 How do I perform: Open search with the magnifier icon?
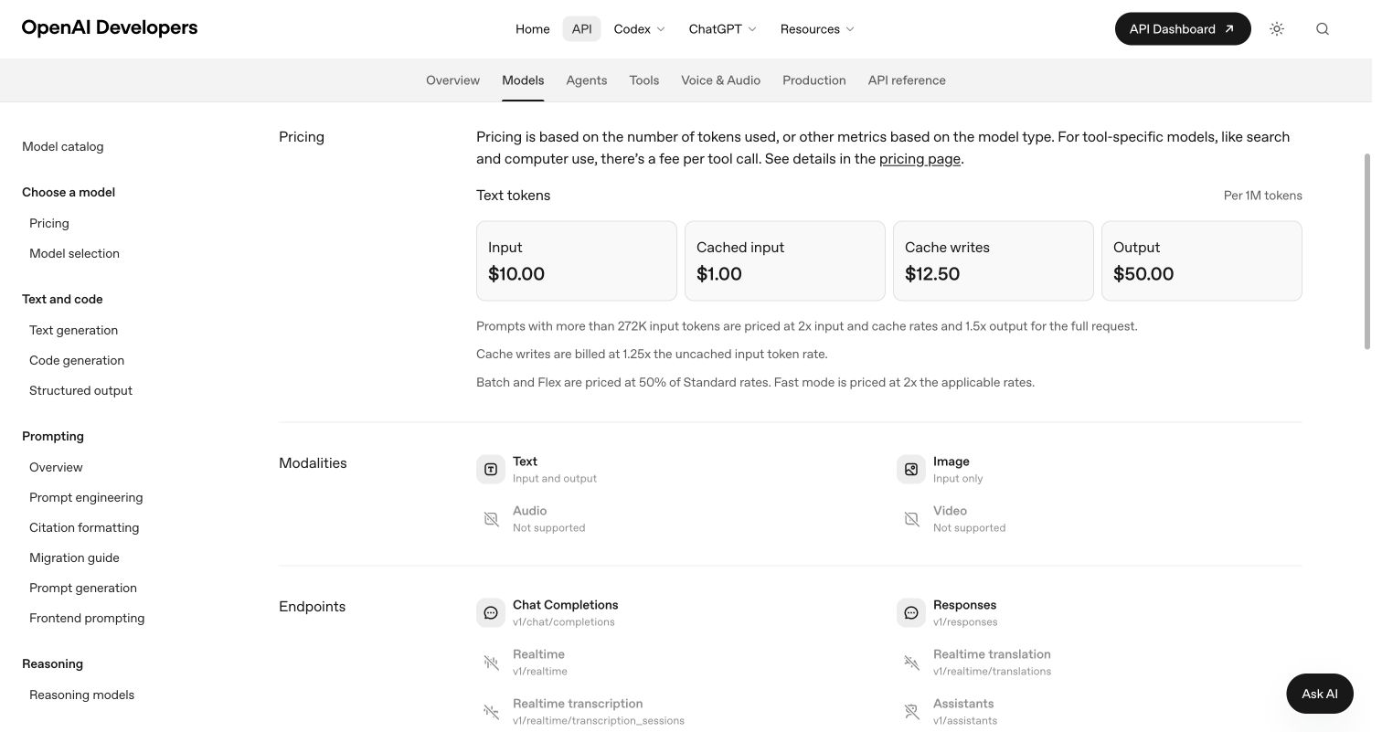(x=1323, y=29)
